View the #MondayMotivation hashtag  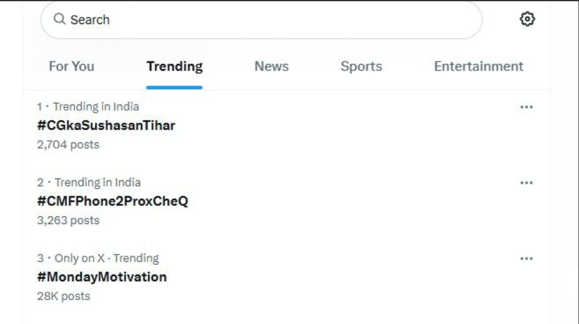coord(101,277)
